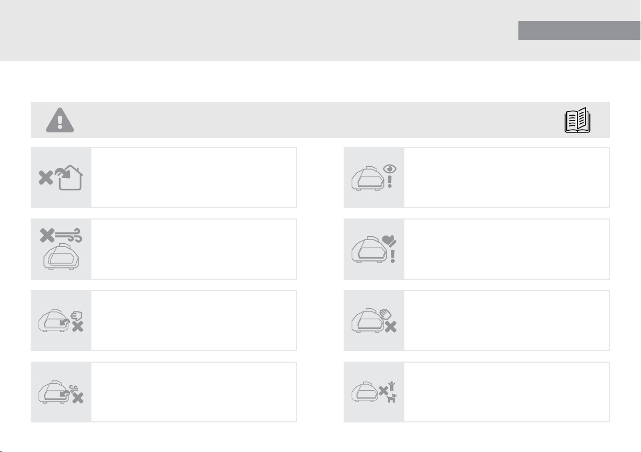This screenshot has width=641, height=452.
Task: Click the keep children and pets away icon
Action: 374,392
